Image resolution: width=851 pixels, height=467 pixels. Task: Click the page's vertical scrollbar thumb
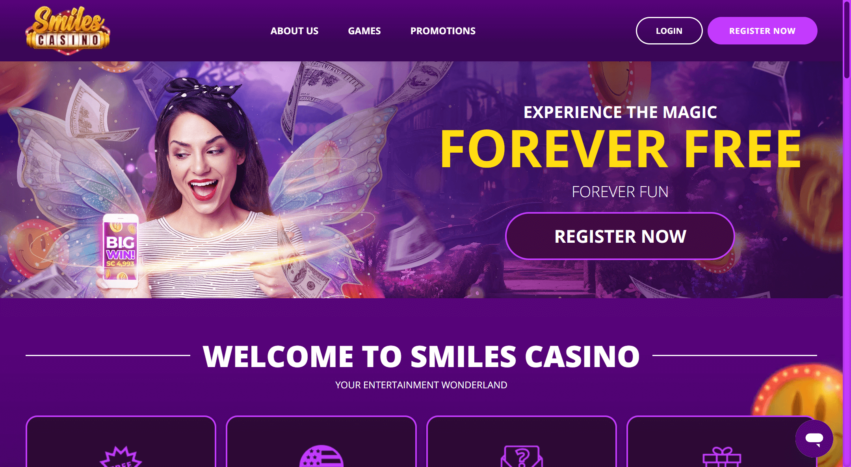(x=847, y=39)
